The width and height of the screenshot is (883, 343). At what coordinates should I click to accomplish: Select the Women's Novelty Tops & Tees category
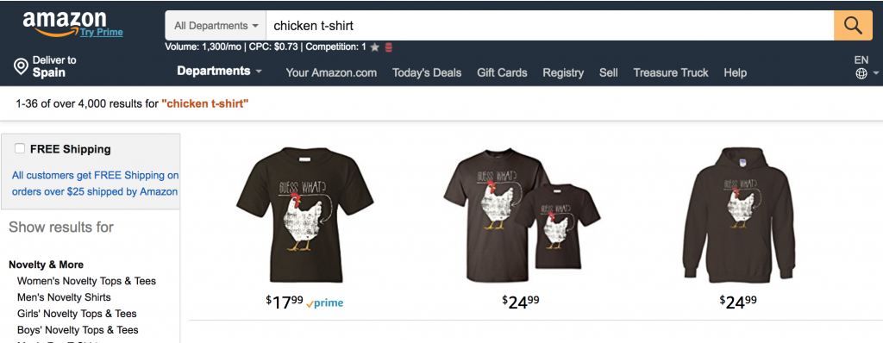(x=87, y=280)
